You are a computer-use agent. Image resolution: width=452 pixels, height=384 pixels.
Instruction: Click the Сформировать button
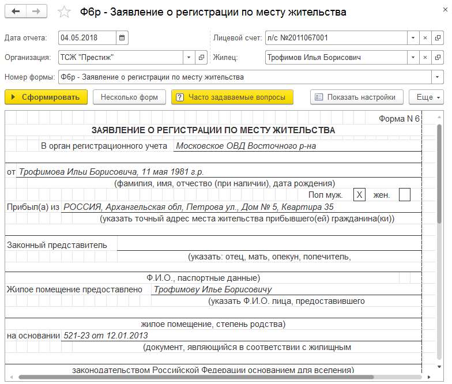click(46, 97)
